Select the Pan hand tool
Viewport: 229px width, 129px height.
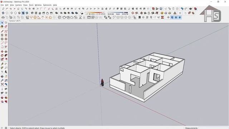[x=6, y=76]
